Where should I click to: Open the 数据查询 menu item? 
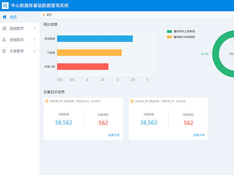20,40
